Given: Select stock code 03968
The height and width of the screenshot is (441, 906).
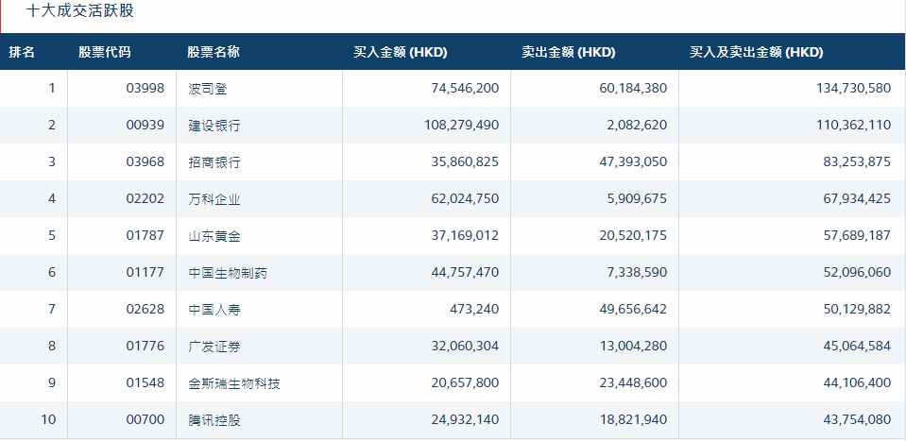Looking at the screenshot, I should tap(145, 162).
